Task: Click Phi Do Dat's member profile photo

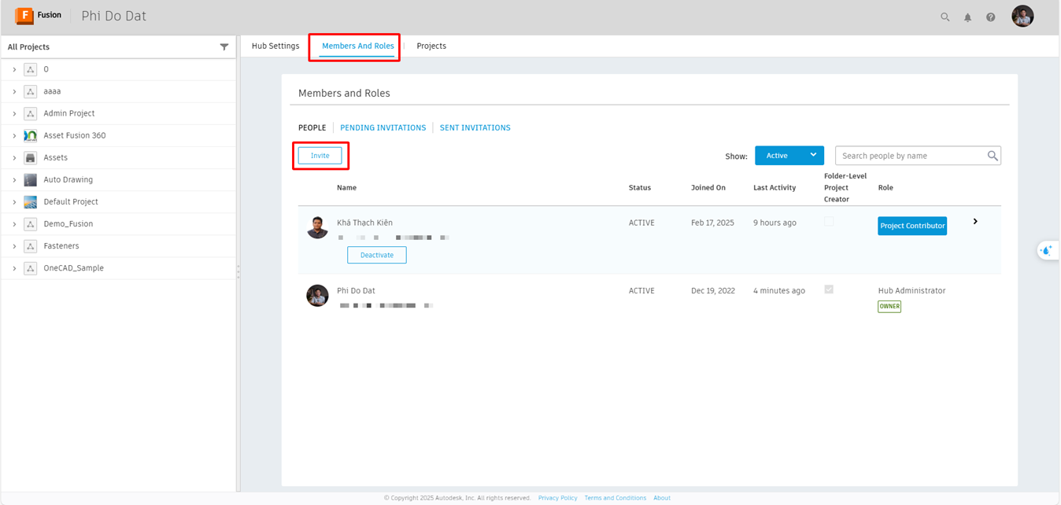Action: (317, 296)
